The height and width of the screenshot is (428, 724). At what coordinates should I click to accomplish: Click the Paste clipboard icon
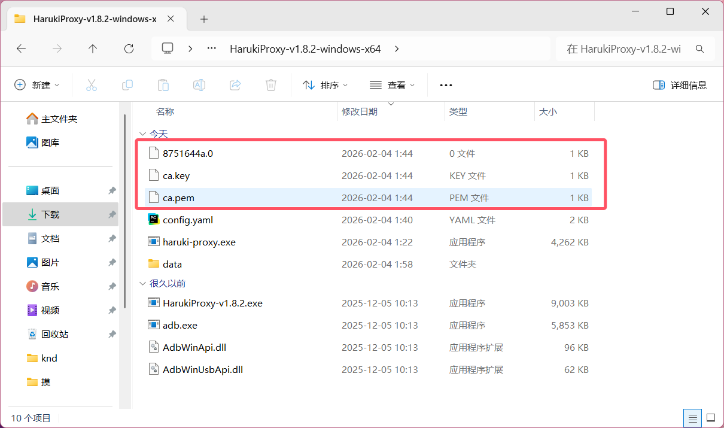(163, 85)
